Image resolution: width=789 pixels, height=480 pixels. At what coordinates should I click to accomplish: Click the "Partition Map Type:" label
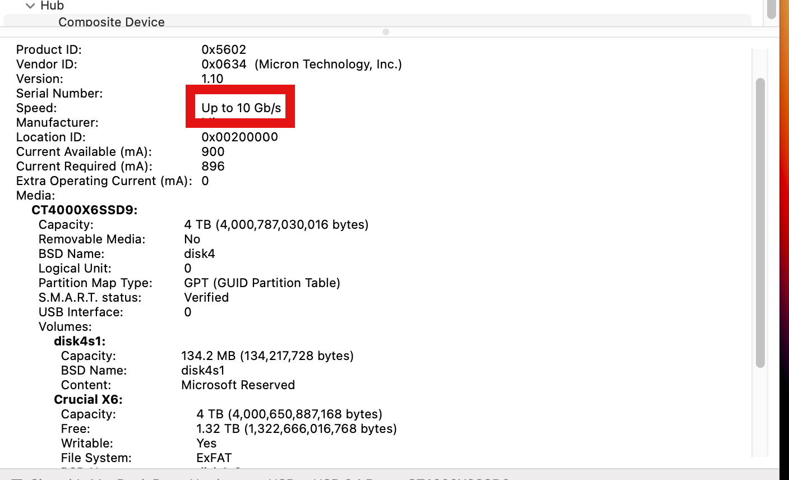(x=95, y=283)
